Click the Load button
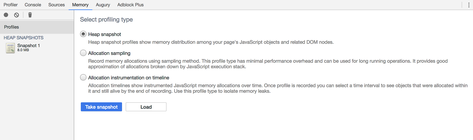Image resolution: width=473 pixels, height=140 pixels. (x=146, y=107)
